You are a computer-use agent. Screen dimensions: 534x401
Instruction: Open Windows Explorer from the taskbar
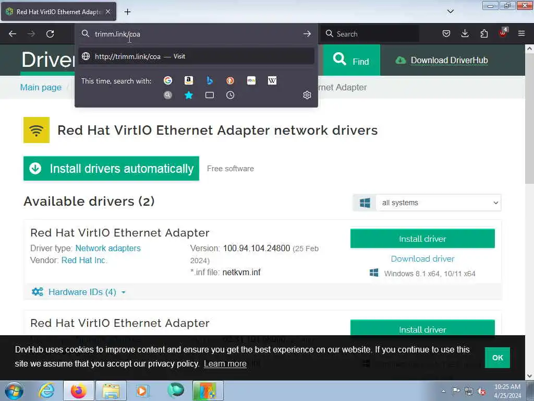click(111, 391)
